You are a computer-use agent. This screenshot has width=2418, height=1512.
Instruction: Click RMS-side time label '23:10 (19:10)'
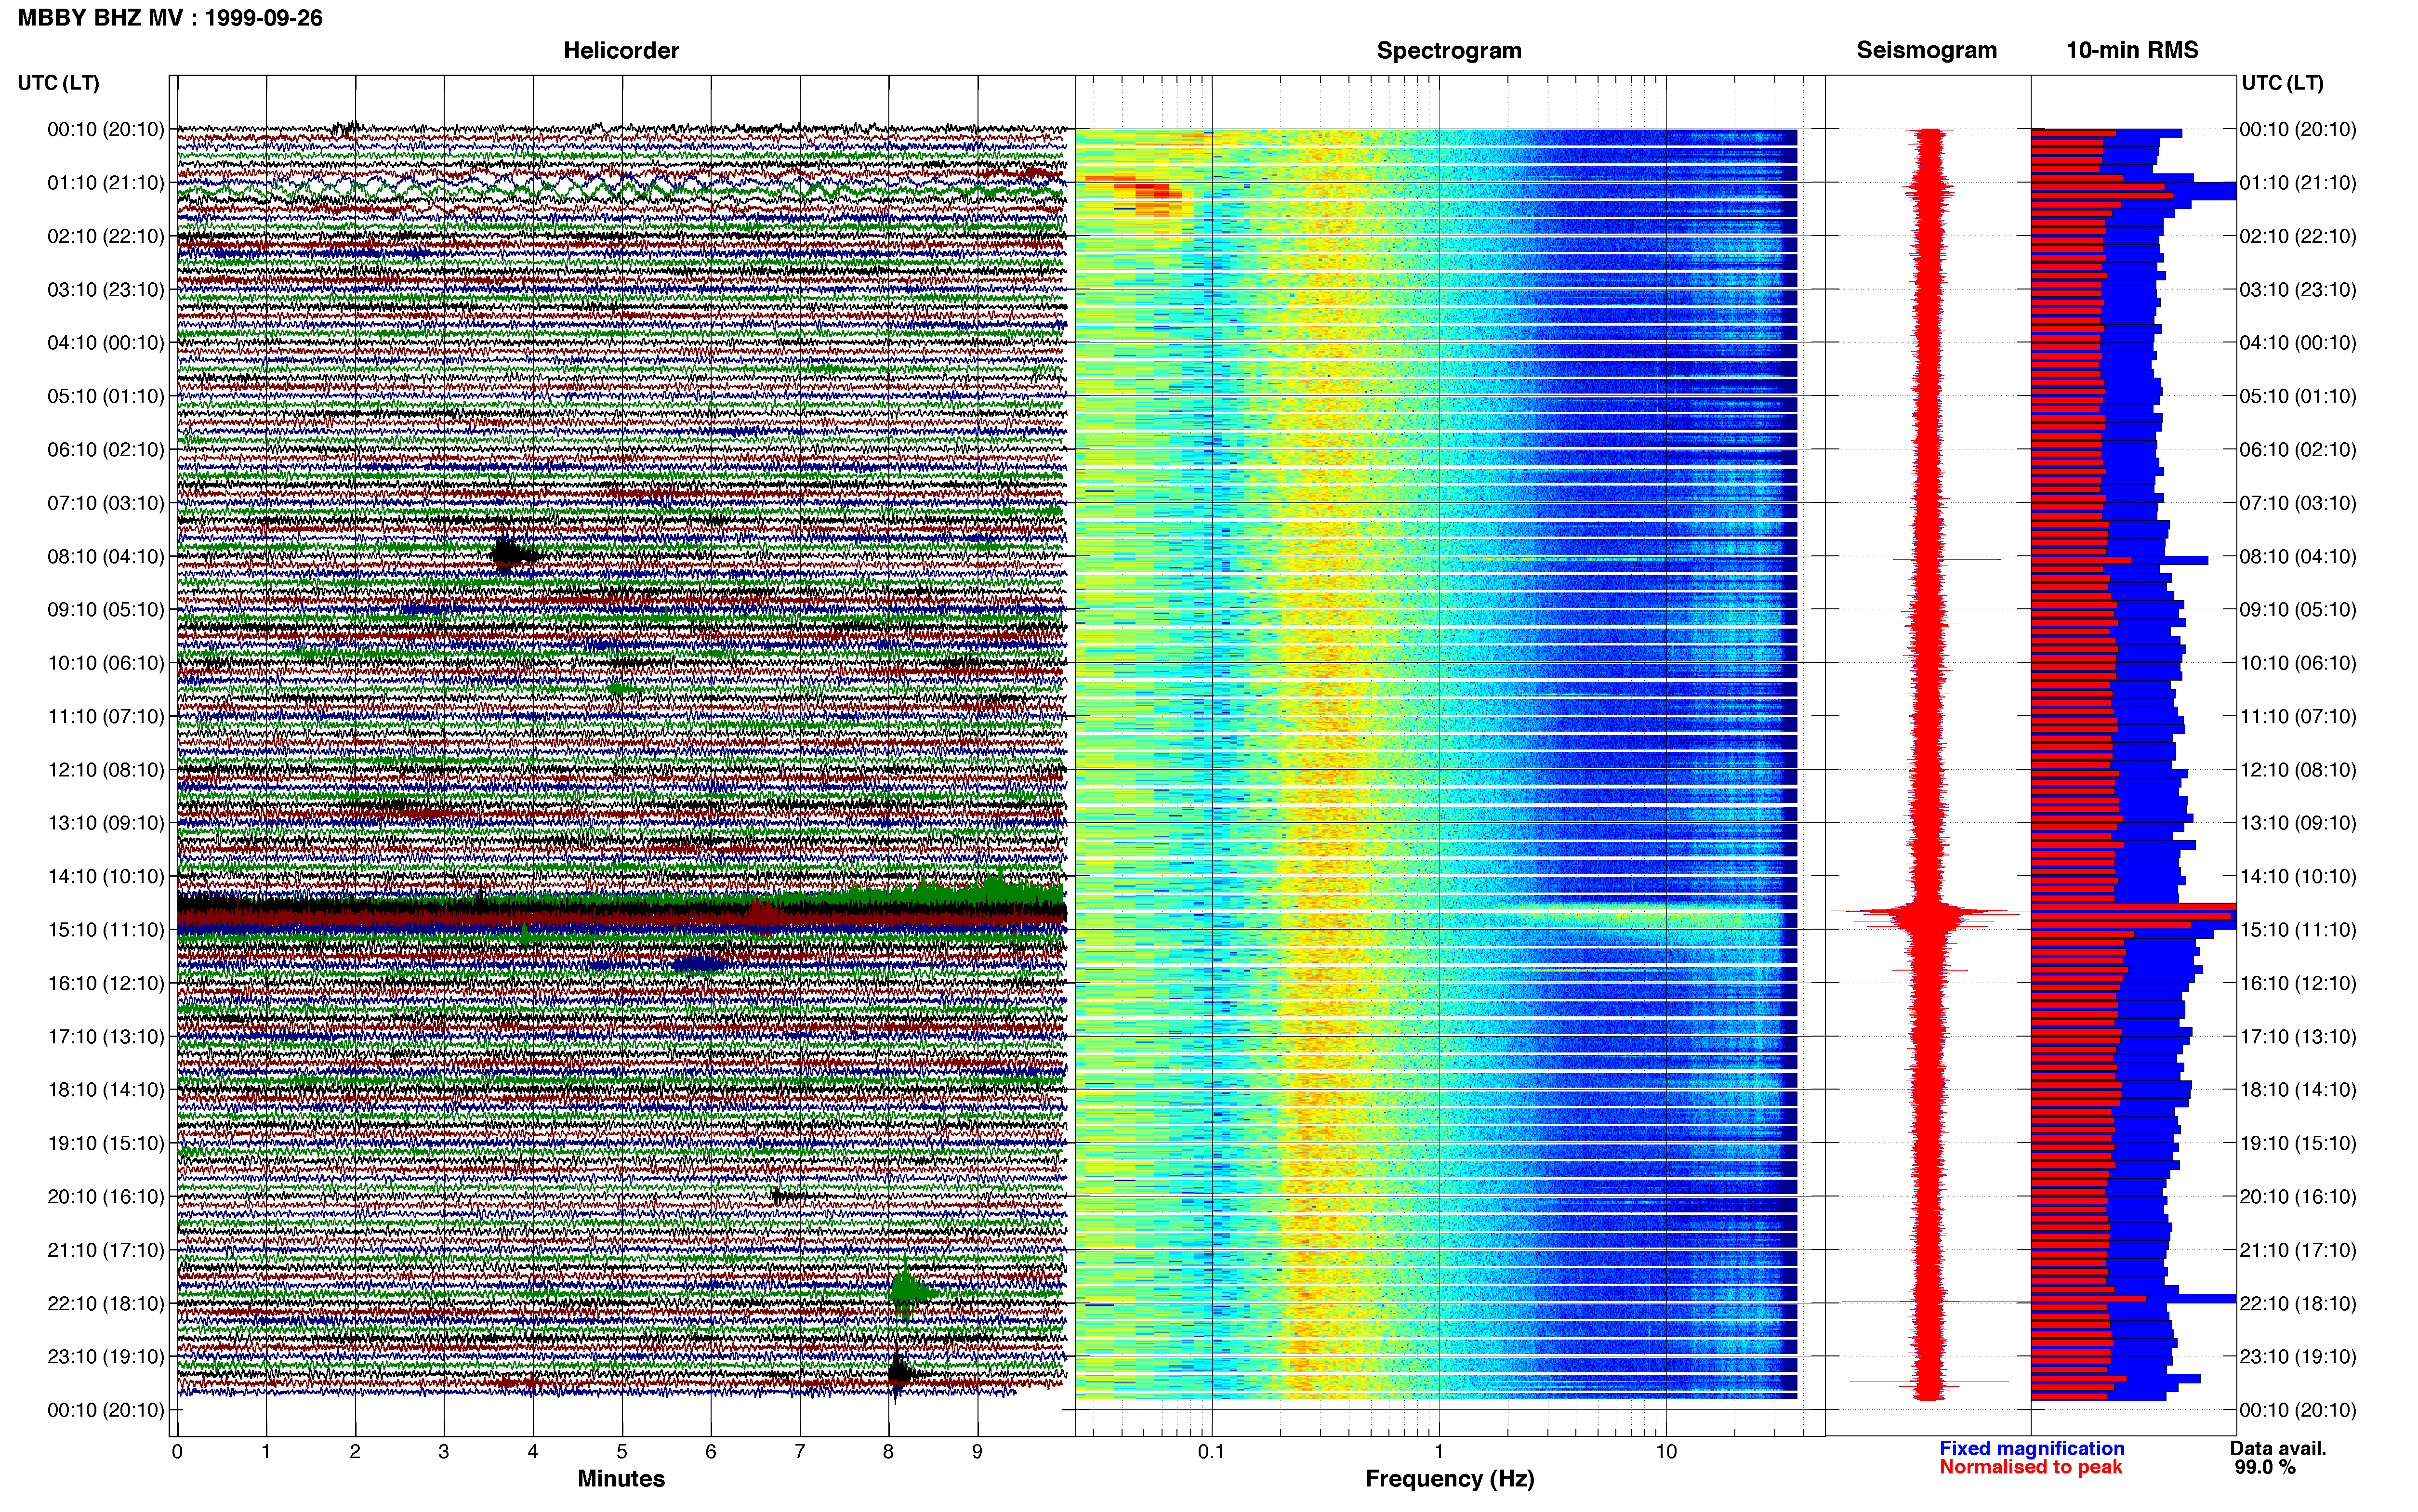[x=2298, y=1356]
